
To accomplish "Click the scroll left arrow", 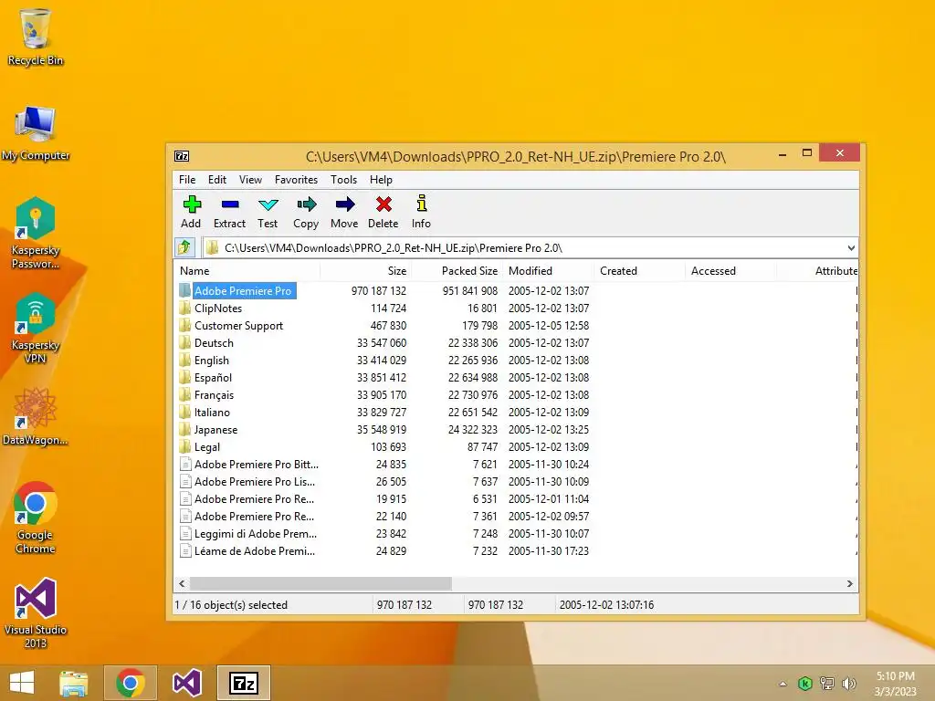I will point(182,583).
